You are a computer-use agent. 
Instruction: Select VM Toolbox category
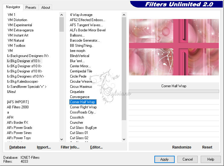(17, 46)
